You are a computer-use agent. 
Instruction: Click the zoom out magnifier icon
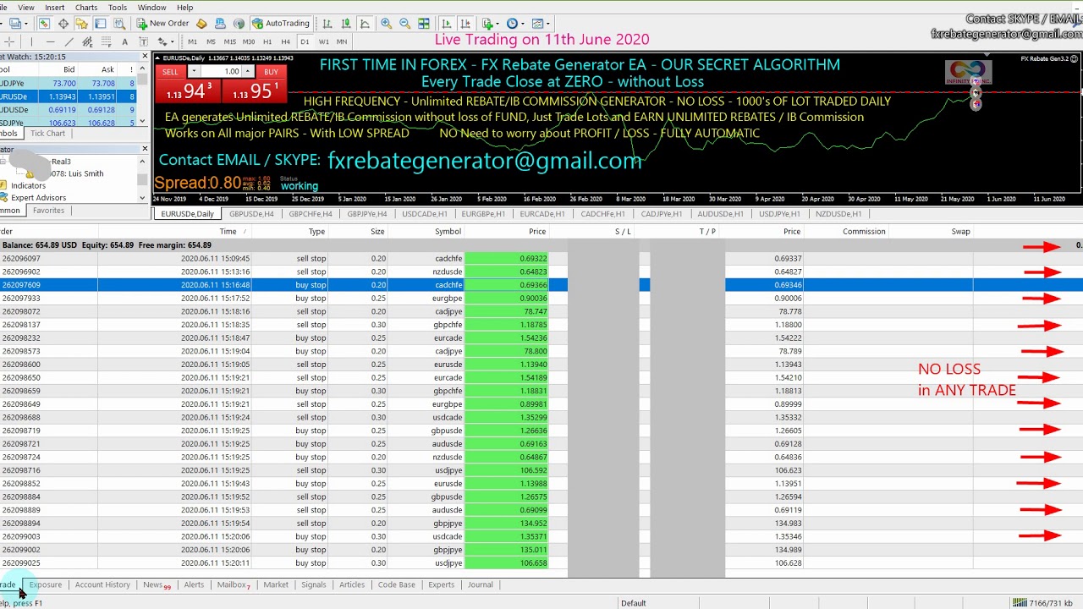point(404,24)
